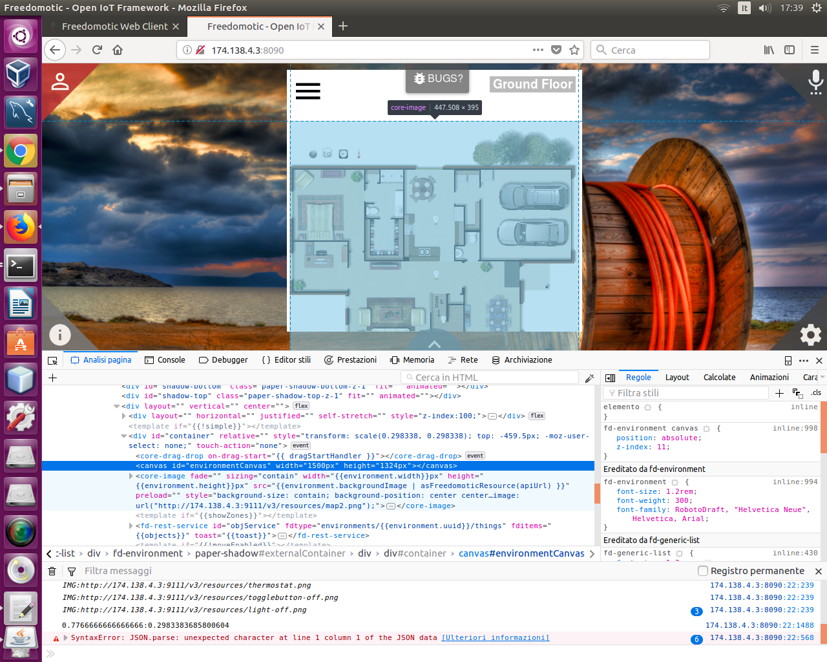Viewport: 827px width, 662px height.
Task: Bookmark this page with the star icon
Action: pos(574,50)
